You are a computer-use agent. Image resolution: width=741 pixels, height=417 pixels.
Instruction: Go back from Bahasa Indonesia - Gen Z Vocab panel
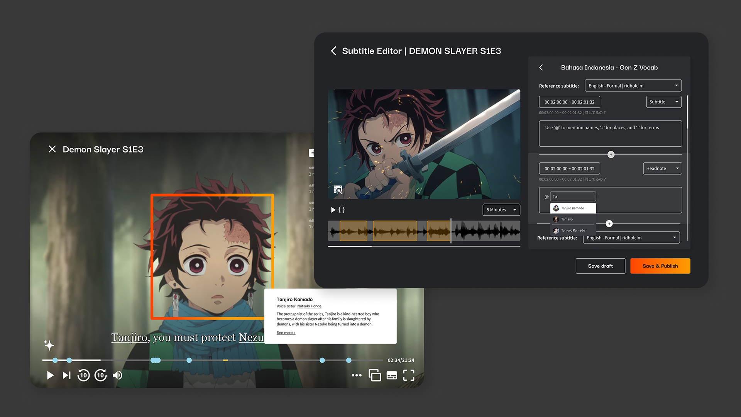click(x=541, y=68)
